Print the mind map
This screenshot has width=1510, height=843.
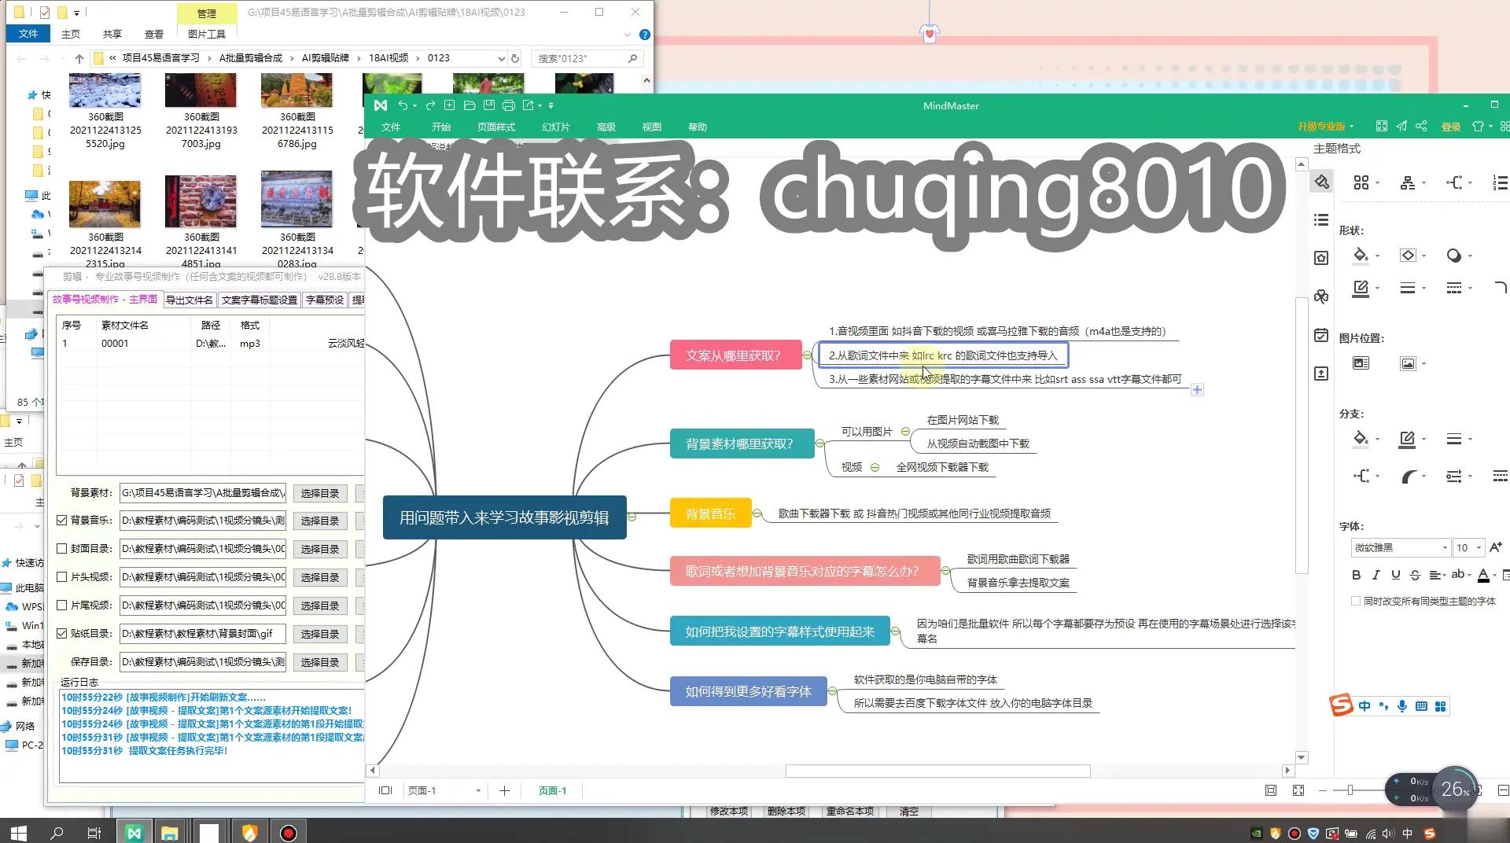point(509,105)
